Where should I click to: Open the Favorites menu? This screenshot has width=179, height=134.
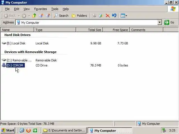(x=40, y=9)
